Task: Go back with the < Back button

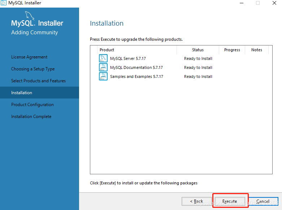Action: tap(196, 201)
